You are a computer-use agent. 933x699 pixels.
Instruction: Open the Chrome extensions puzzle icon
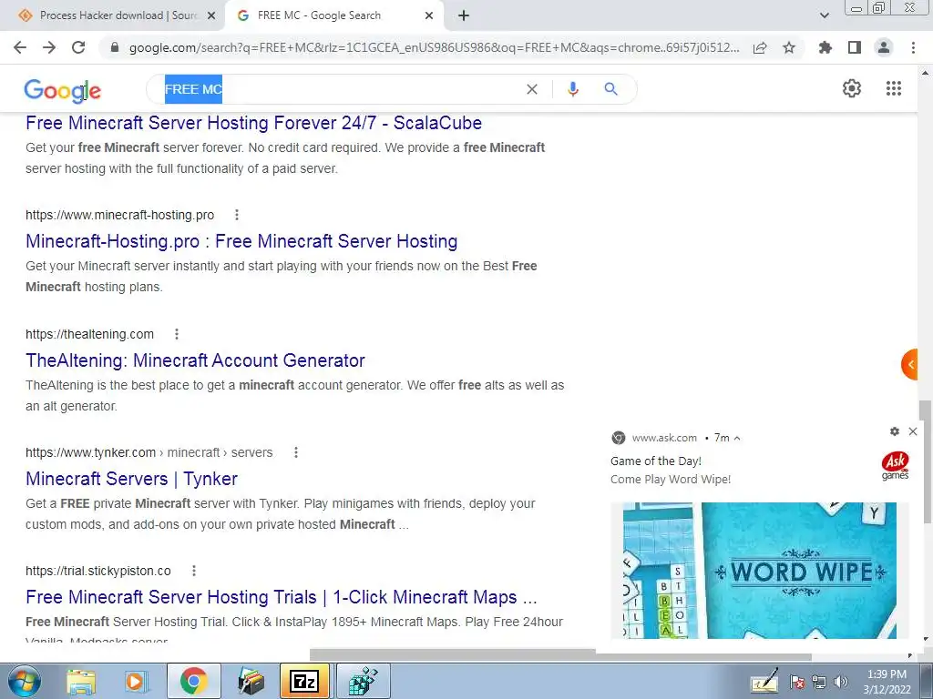click(825, 47)
